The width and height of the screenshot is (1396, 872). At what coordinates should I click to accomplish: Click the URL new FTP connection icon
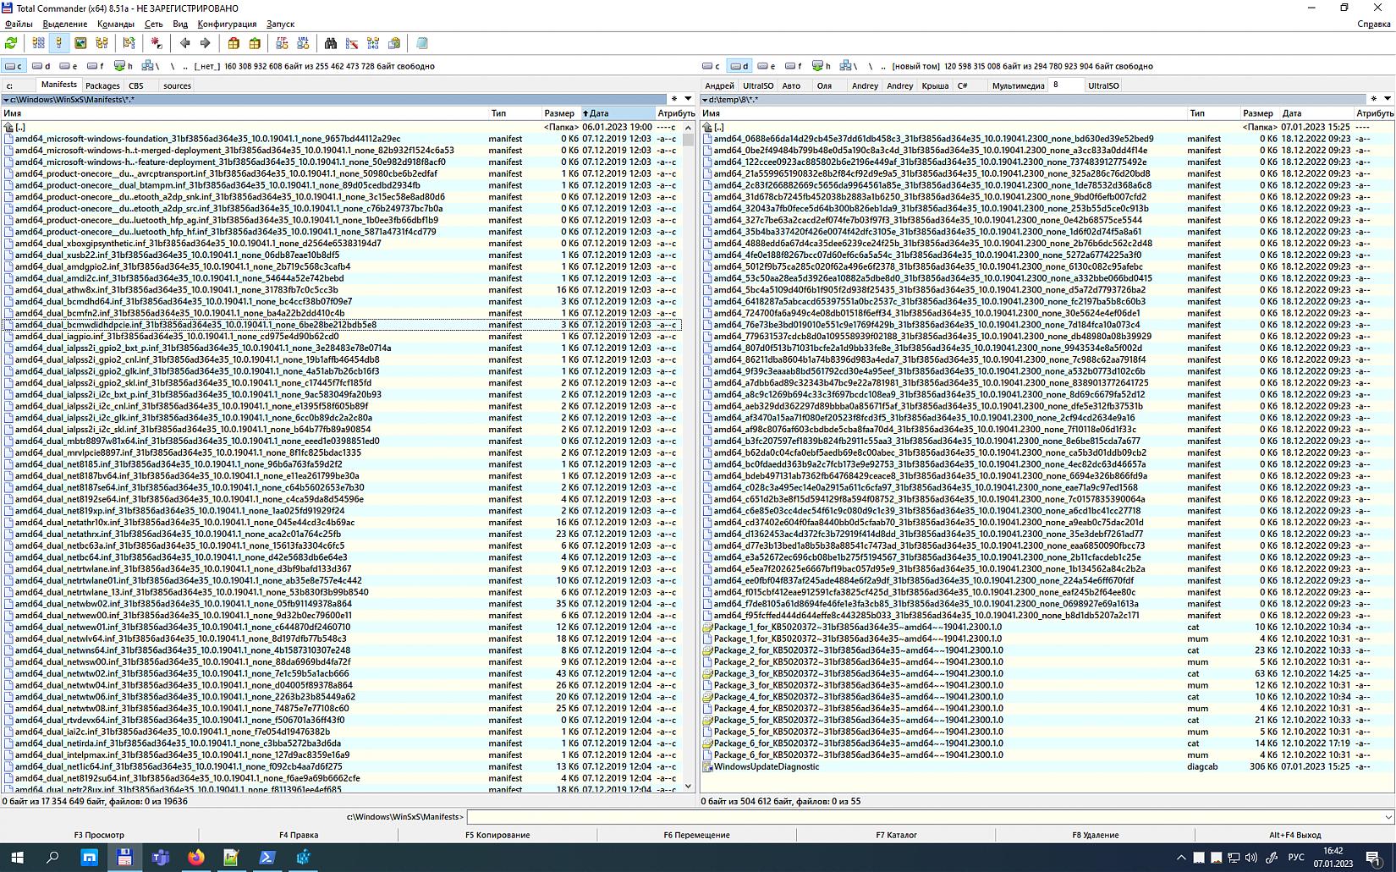(303, 43)
